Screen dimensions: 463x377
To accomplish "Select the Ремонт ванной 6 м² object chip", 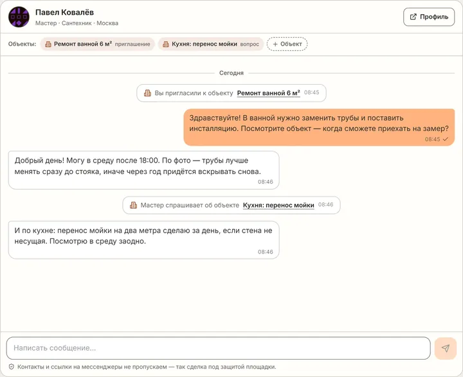I will [x=98, y=44].
